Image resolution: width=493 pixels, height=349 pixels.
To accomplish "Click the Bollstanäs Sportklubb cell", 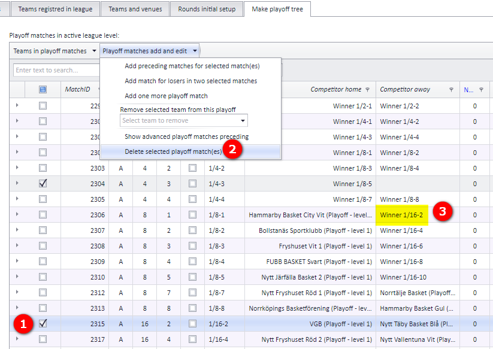I will click(310, 230).
